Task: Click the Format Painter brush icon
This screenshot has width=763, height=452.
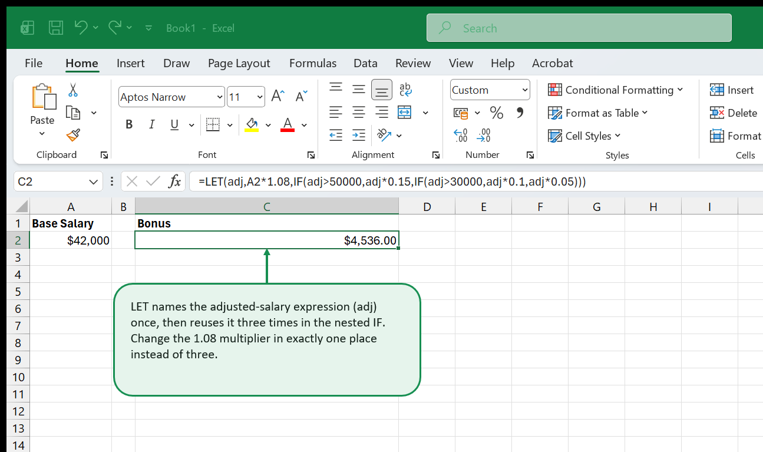Action: click(73, 135)
